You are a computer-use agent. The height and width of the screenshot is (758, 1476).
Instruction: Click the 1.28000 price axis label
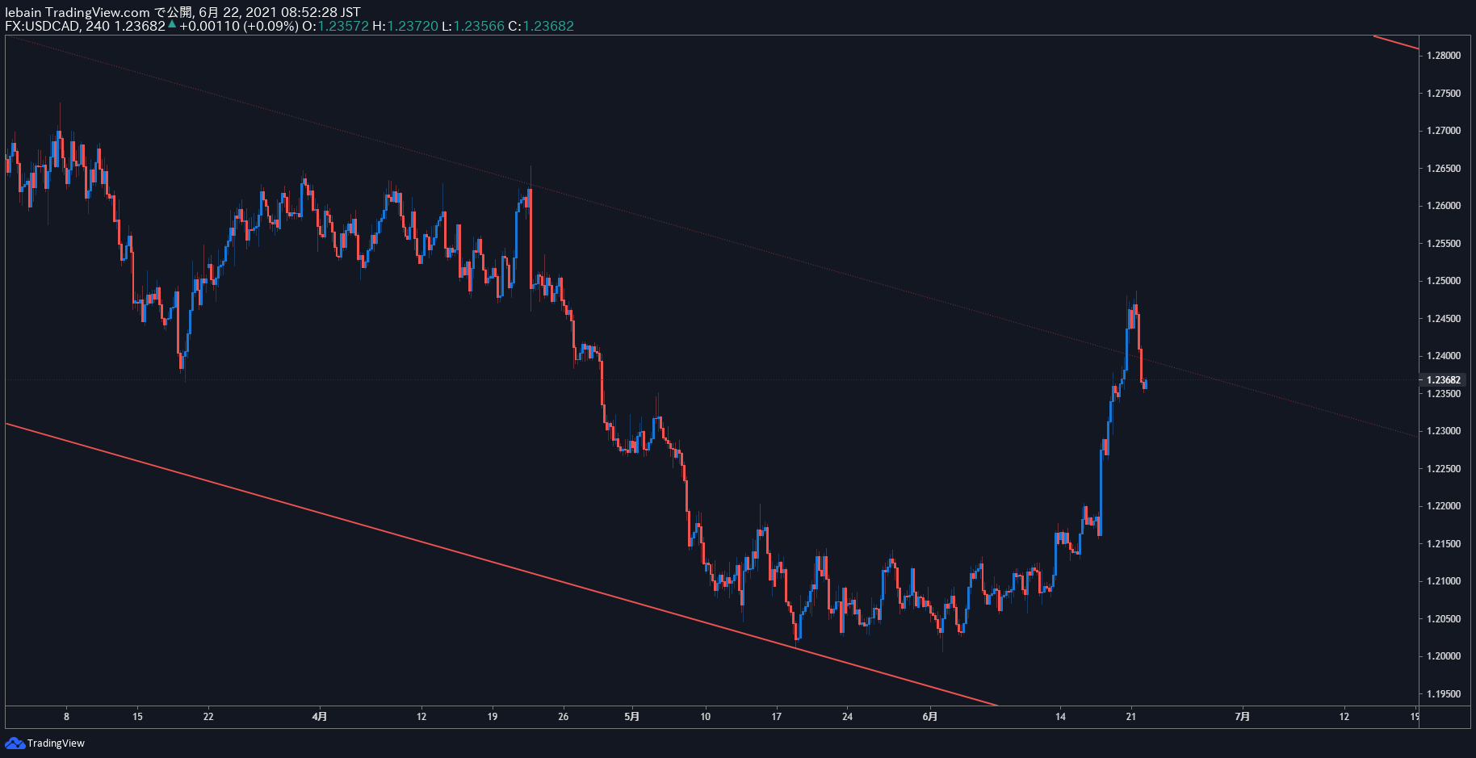[x=1444, y=56]
